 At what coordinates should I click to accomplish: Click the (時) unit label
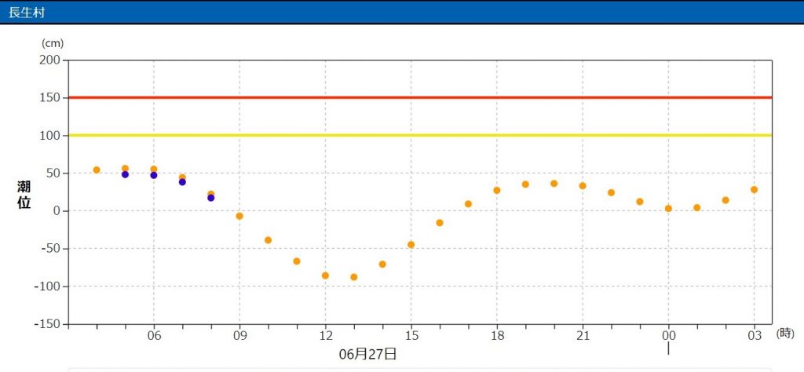click(785, 334)
